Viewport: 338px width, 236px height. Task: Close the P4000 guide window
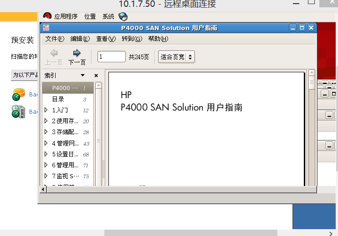311,28
